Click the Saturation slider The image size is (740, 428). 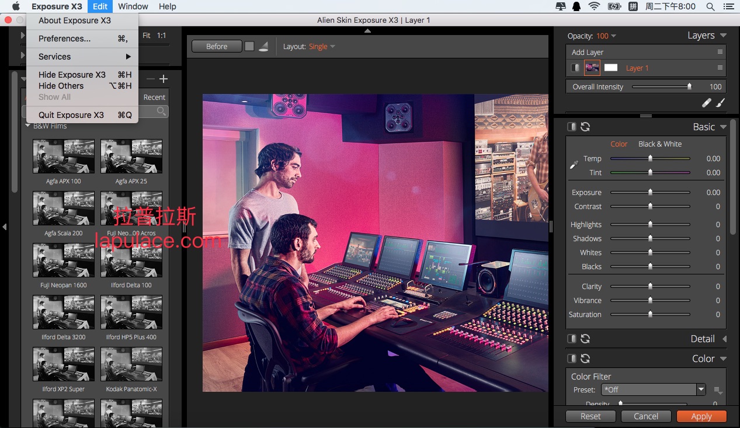click(x=650, y=314)
